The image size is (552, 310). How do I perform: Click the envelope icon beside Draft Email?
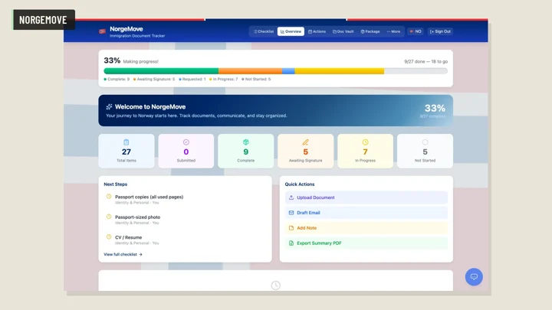tap(291, 213)
